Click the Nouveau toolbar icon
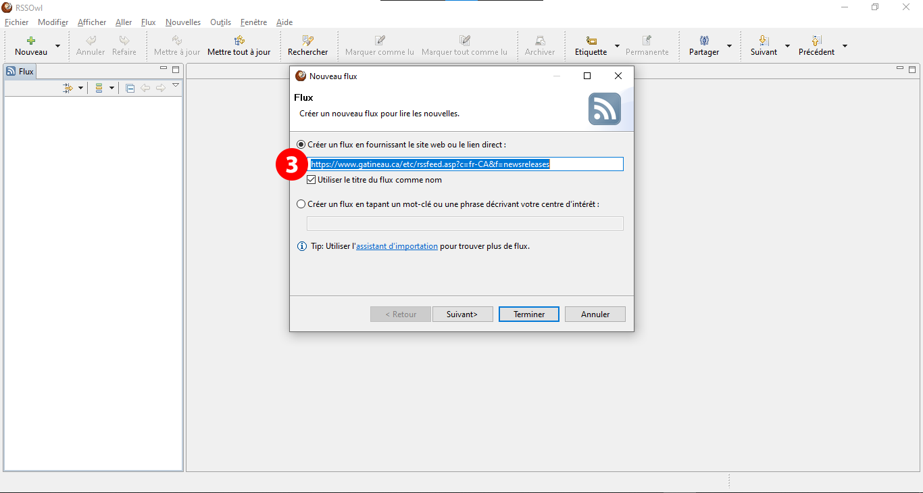Screen dimensions: 923x493 click(x=30, y=41)
